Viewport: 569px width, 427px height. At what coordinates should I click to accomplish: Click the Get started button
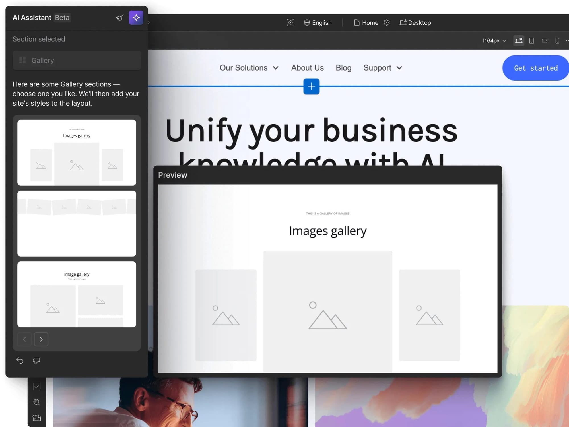pos(535,68)
